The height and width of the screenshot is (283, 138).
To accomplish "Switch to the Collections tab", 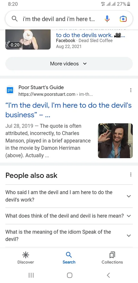I will [112, 258].
